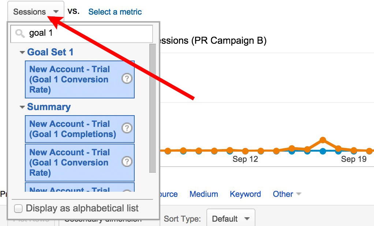Image resolution: width=374 pixels, height=226 pixels.
Task: Click the data point above Sep 19
Action: point(354,150)
